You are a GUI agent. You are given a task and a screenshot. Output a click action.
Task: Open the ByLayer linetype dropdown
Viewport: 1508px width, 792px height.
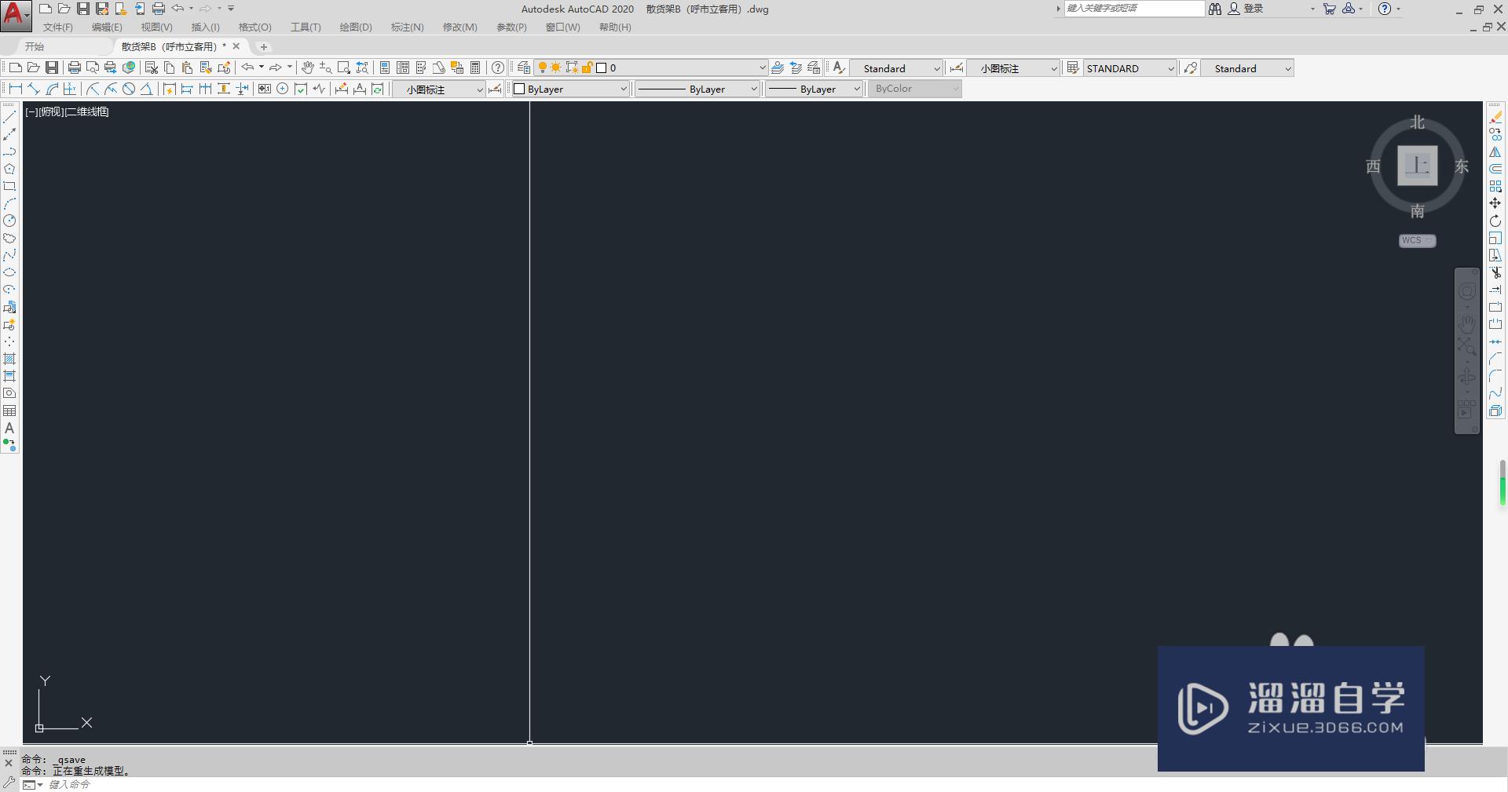(x=697, y=89)
